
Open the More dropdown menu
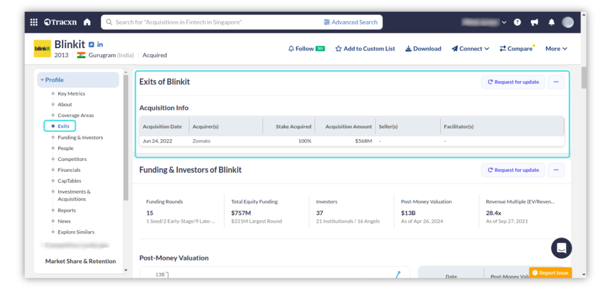point(556,49)
